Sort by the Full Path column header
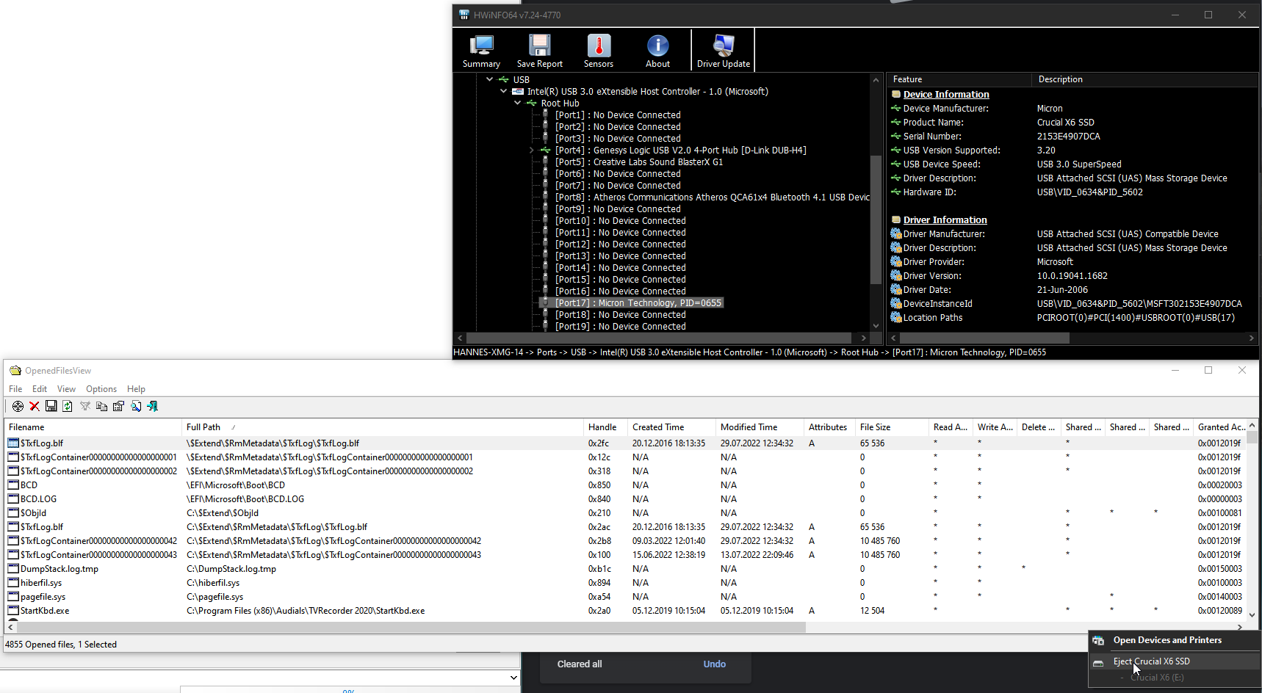This screenshot has width=1262, height=693. click(x=382, y=427)
